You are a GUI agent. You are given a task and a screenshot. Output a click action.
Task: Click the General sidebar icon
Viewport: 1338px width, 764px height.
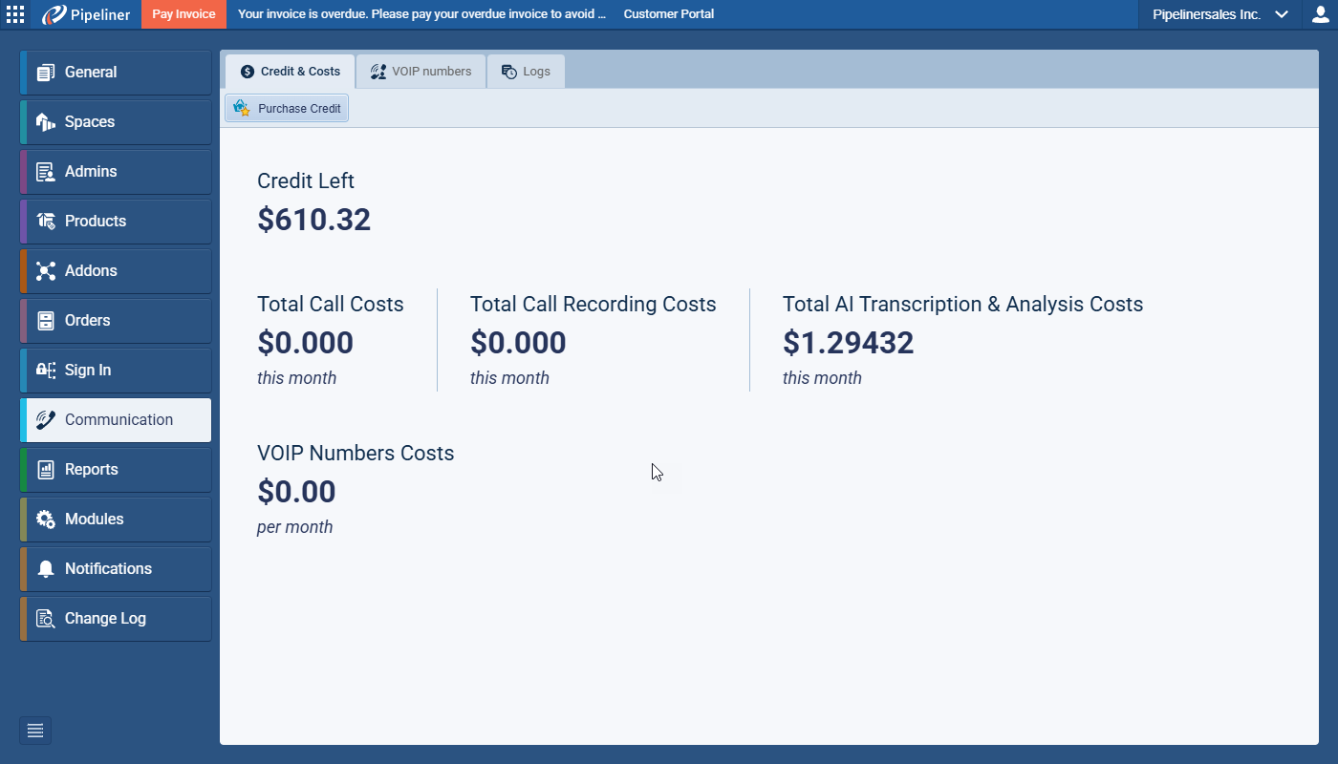(x=45, y=73)
